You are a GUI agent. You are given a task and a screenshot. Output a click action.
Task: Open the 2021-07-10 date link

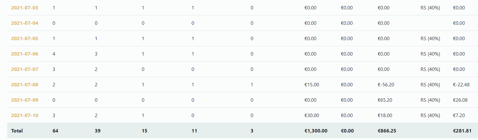25,115
